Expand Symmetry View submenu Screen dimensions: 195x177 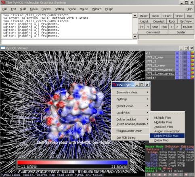[131, 93]
